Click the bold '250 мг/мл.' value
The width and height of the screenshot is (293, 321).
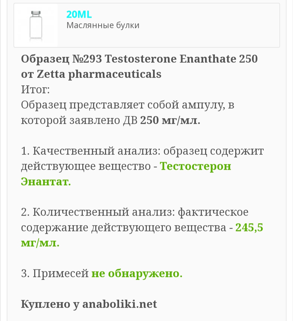(170, 120)
